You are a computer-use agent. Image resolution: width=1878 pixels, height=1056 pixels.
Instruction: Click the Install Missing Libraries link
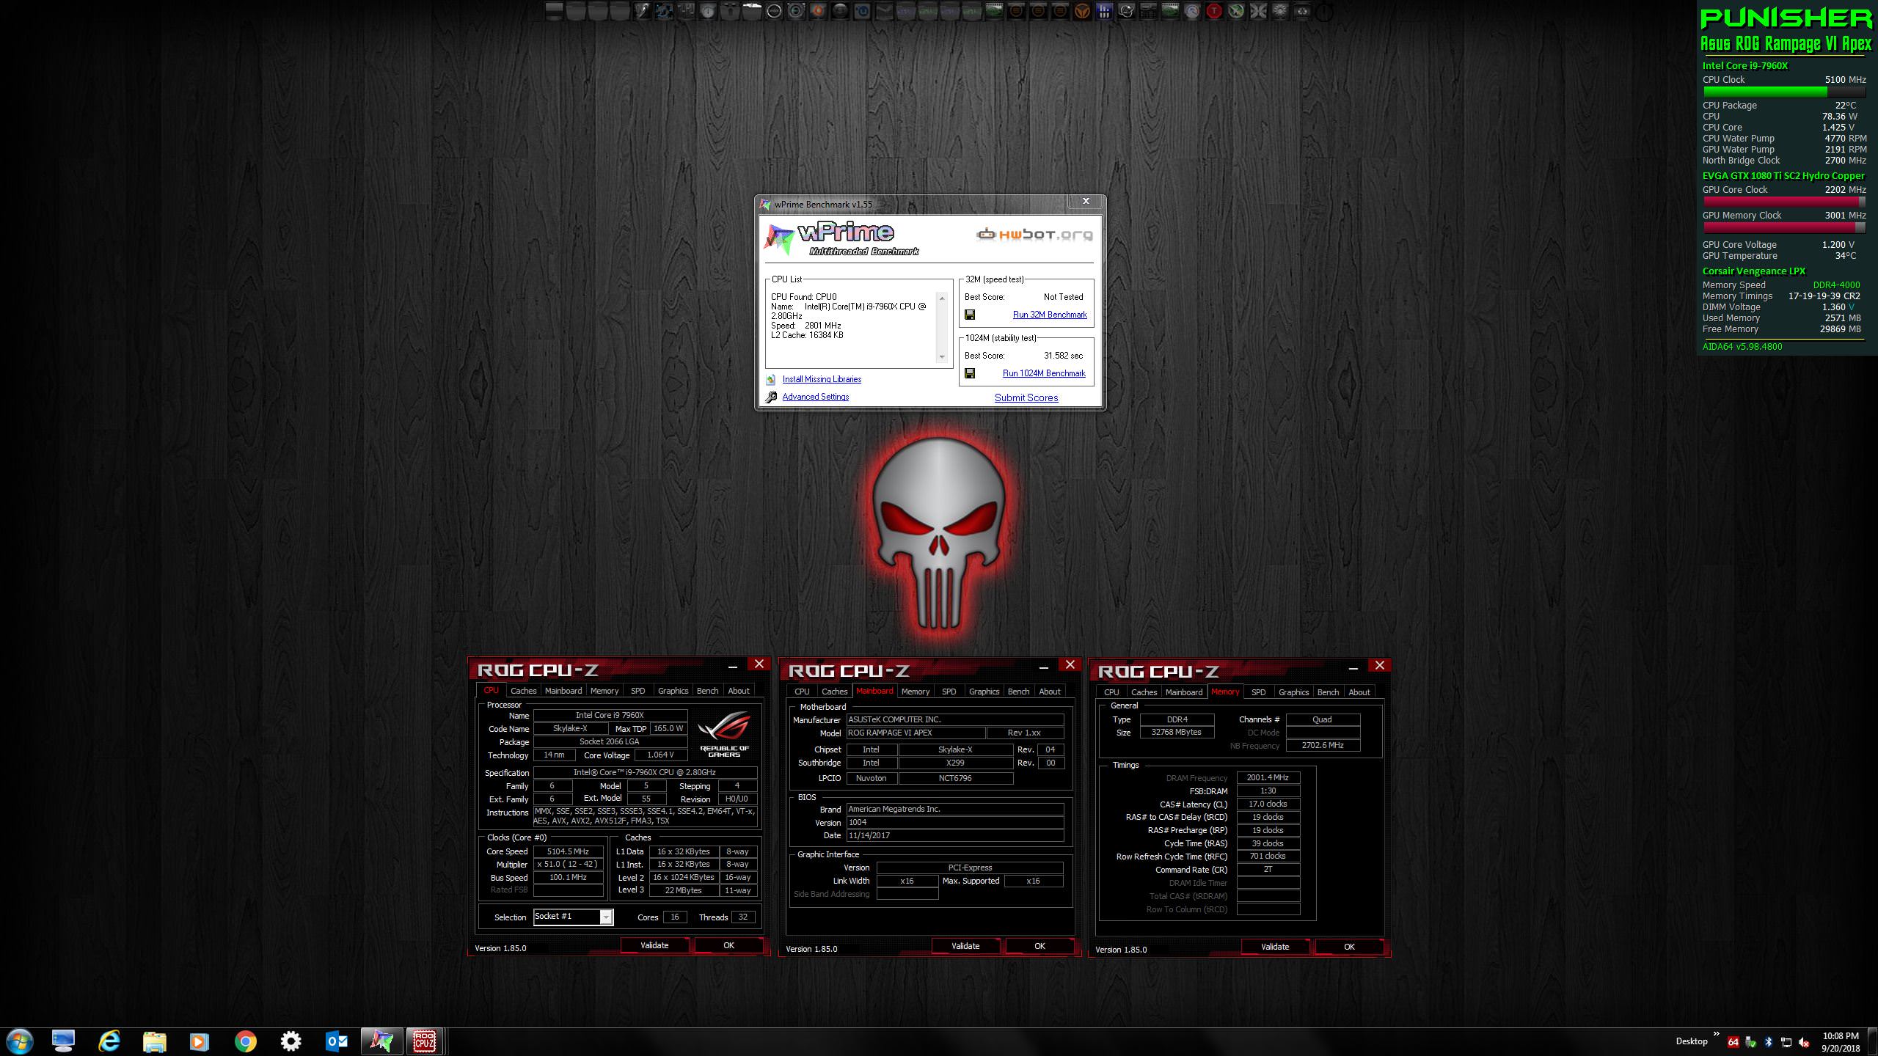click(822, 379)
